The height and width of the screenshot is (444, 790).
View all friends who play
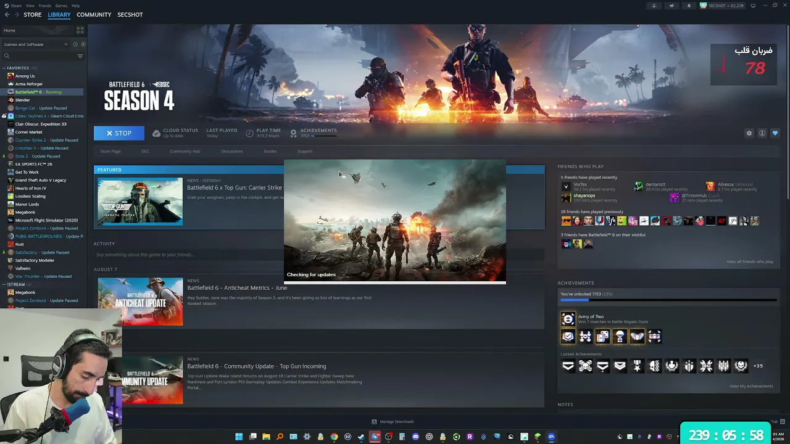point(750,261)
